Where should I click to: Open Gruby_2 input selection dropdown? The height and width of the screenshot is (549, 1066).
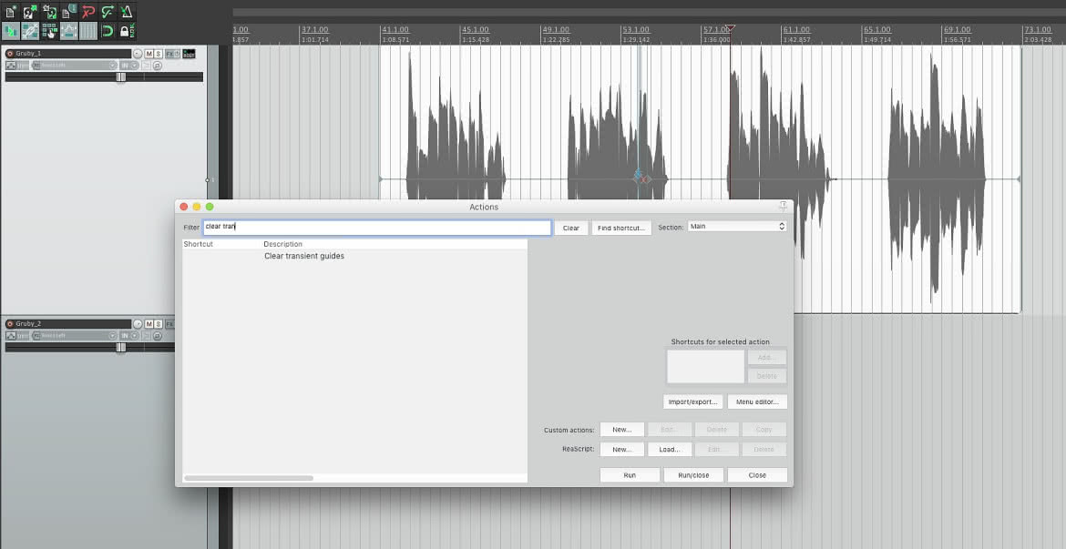click(x=75, y=336)
